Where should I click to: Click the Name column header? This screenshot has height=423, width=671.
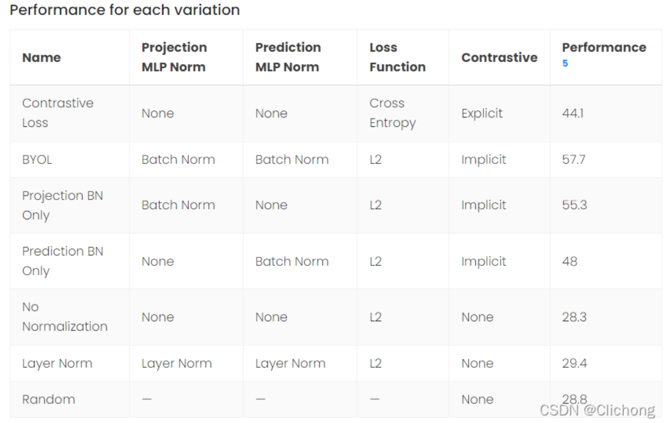(41, 57)
